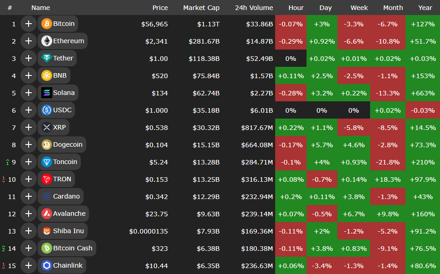This screenshot has height=274, width=440.
Task: Click Toncoin's red -21.8% month cell
Action: [388, 162]
